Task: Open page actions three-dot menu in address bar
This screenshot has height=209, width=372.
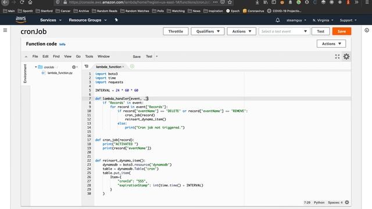Action: pos(215,2)
